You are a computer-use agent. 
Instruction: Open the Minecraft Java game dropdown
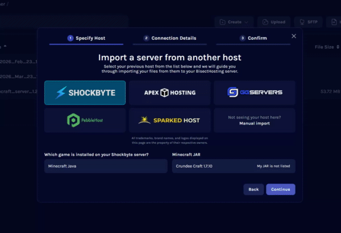(x=106, y=166)
